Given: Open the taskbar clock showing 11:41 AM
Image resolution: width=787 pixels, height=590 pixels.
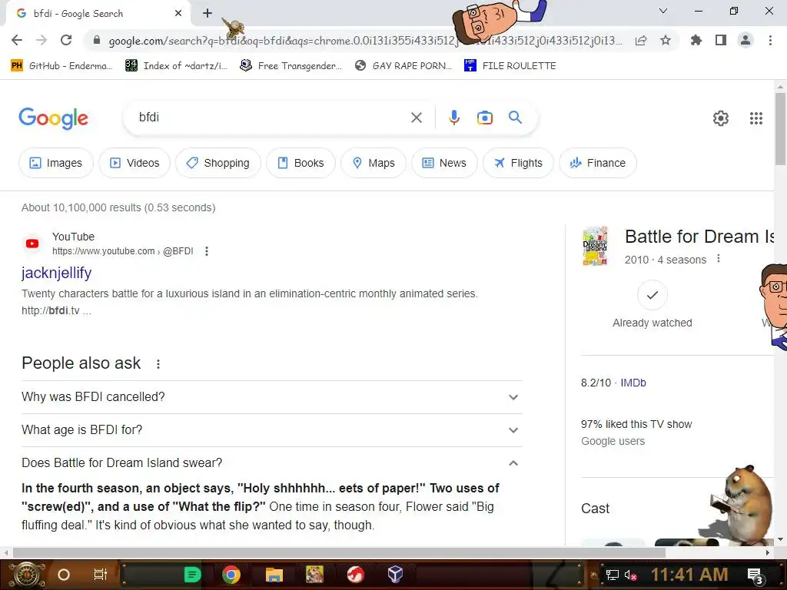Looking at the screenshot, I should coord(689,575).
